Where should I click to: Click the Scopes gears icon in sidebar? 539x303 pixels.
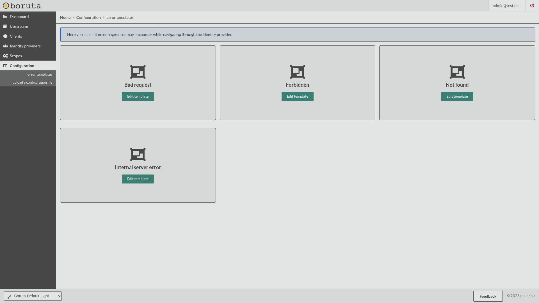click(5, 56)
